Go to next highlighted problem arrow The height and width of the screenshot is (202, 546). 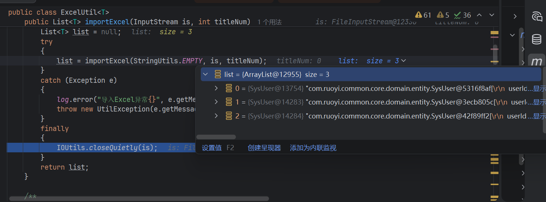pos(492,15)
